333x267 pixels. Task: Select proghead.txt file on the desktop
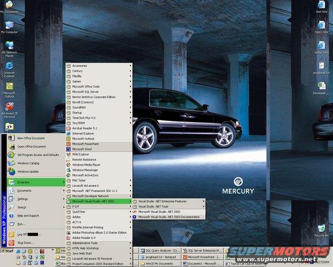pos(322,68)
